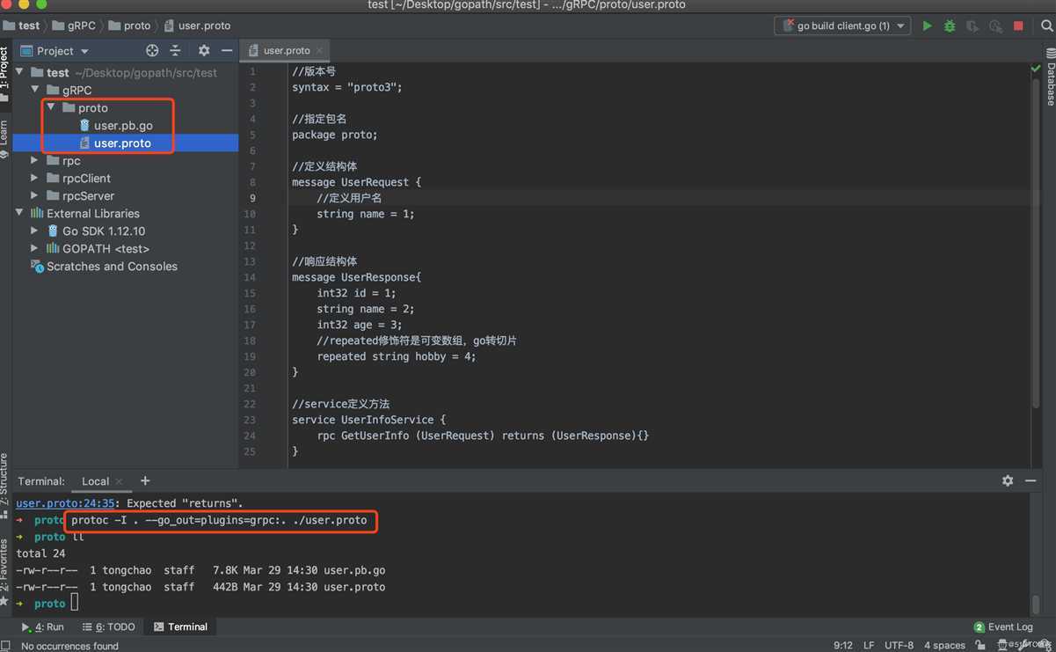Change the UTF-8 file encoding in status bar
The image size is (1056, 652).
coord(899,645)
